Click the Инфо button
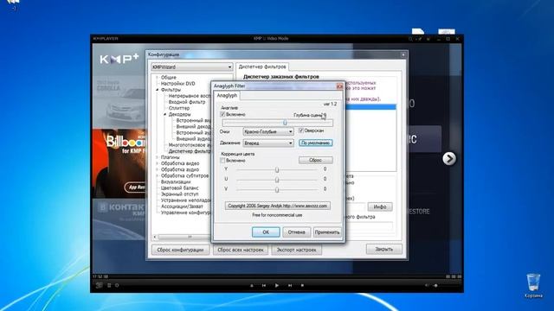554x311 pixels. (380, 206)
